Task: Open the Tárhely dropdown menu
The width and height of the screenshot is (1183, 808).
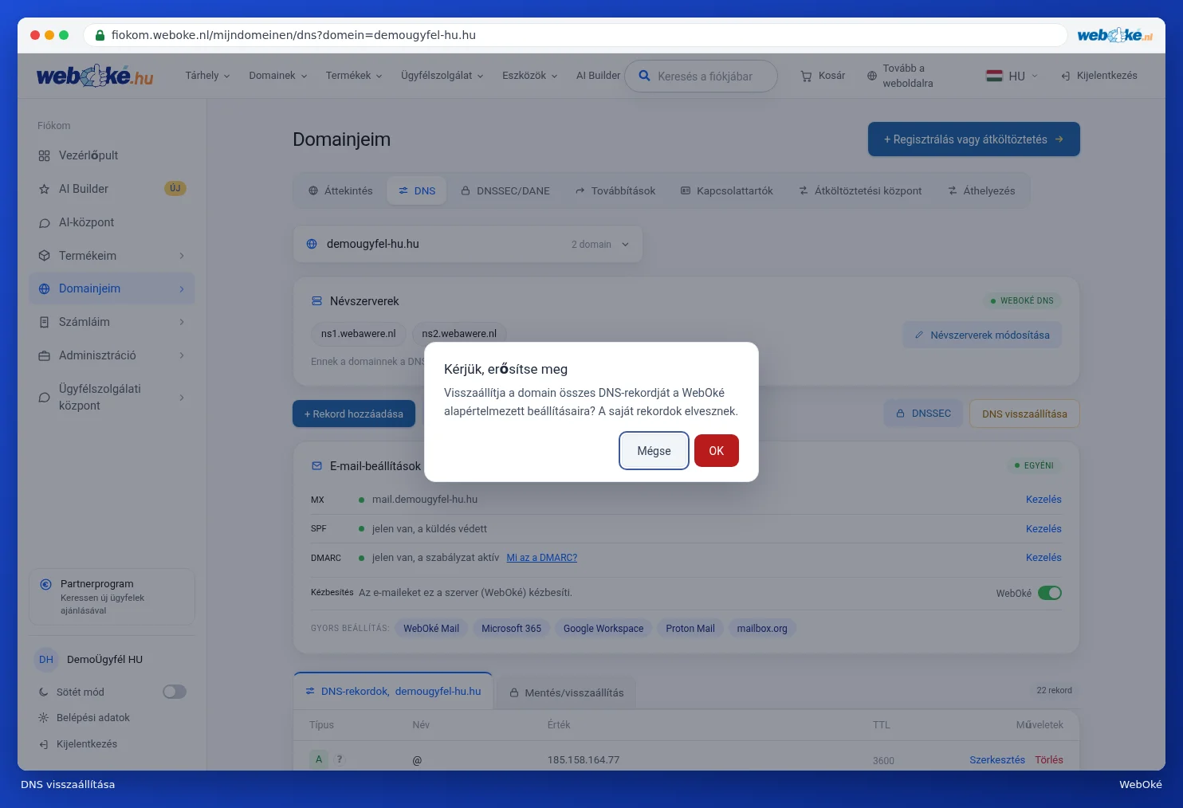Action: [x=207, y=76]
